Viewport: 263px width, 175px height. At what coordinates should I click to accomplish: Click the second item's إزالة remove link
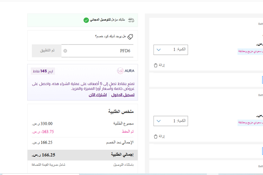[x=162, y=136]
